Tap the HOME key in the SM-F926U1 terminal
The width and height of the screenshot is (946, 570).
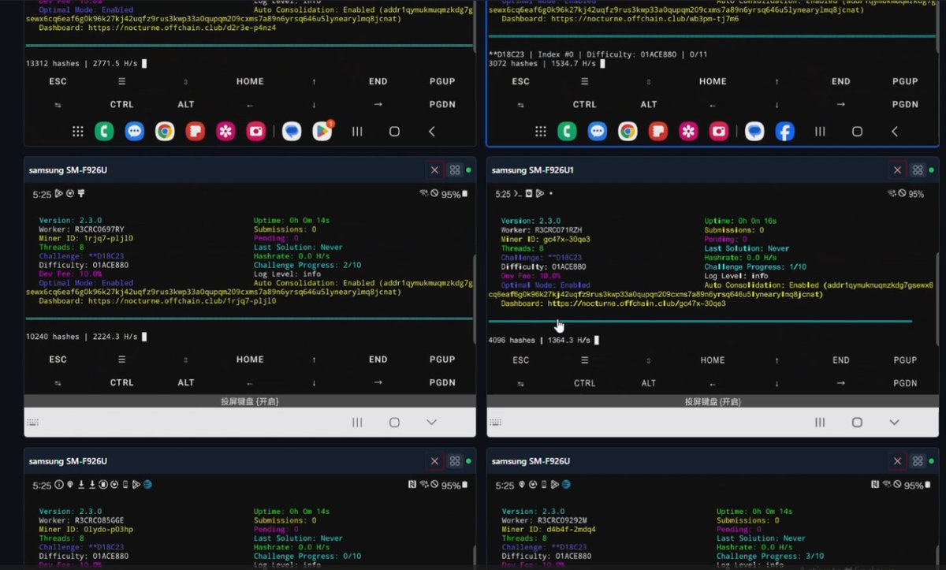click(x=713, y=360)
